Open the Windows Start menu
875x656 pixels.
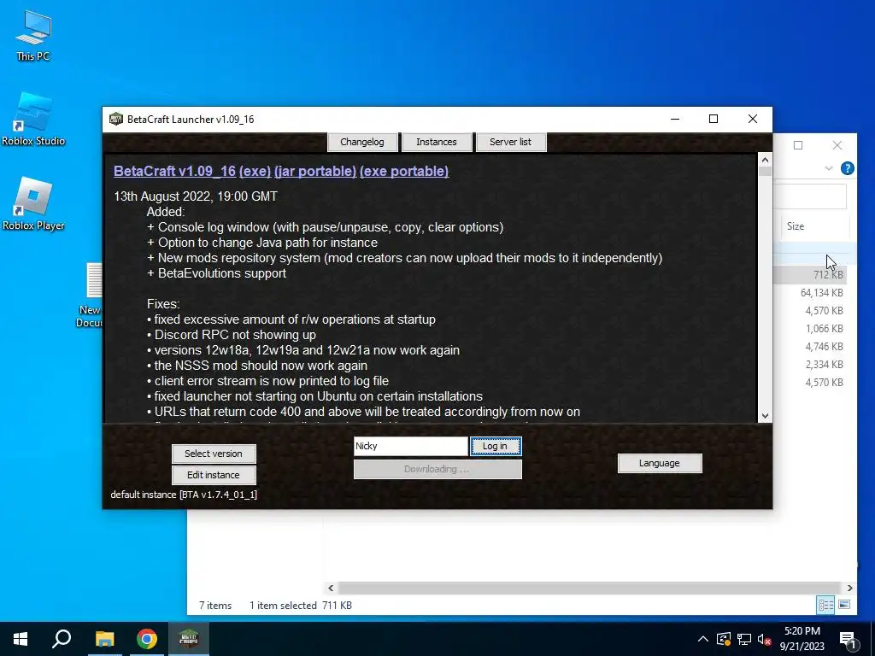tap(21, 639)
